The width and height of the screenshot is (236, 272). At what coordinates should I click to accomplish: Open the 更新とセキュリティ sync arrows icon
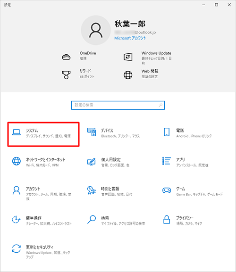17,249
